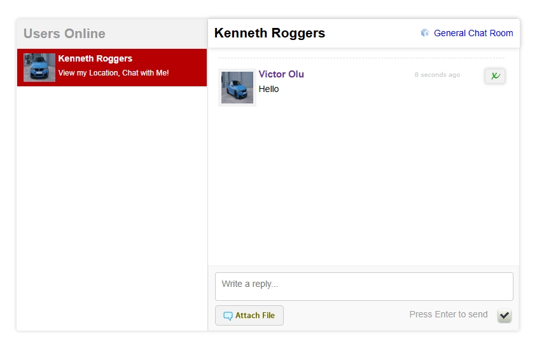Click the blank space below the online users list

point(112,209)
